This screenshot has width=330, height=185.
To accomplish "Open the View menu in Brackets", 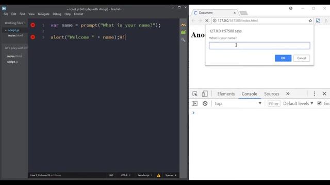I will pos(31,14).
